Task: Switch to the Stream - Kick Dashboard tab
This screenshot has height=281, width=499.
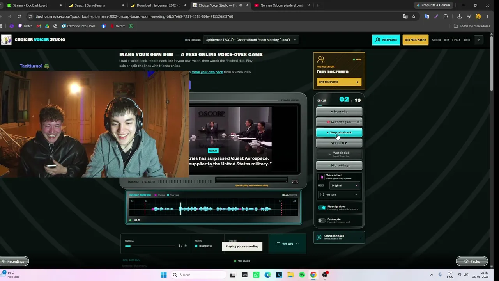Action: [x=30, y=5]
